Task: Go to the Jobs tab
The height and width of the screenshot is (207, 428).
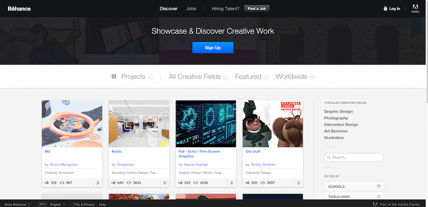Action: pos(191,9)
